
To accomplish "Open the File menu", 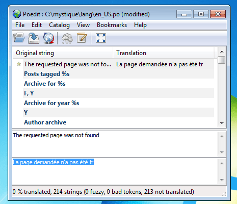I will pos(20,25).
